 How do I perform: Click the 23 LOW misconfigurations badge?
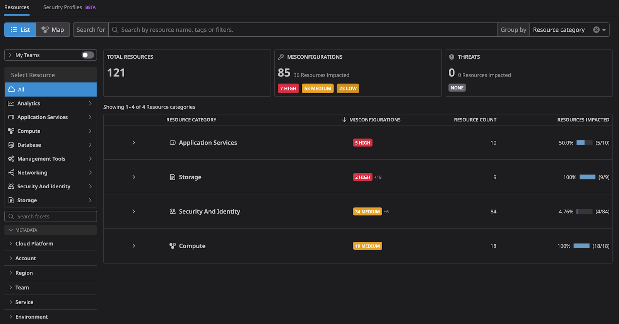pos(348,89)
